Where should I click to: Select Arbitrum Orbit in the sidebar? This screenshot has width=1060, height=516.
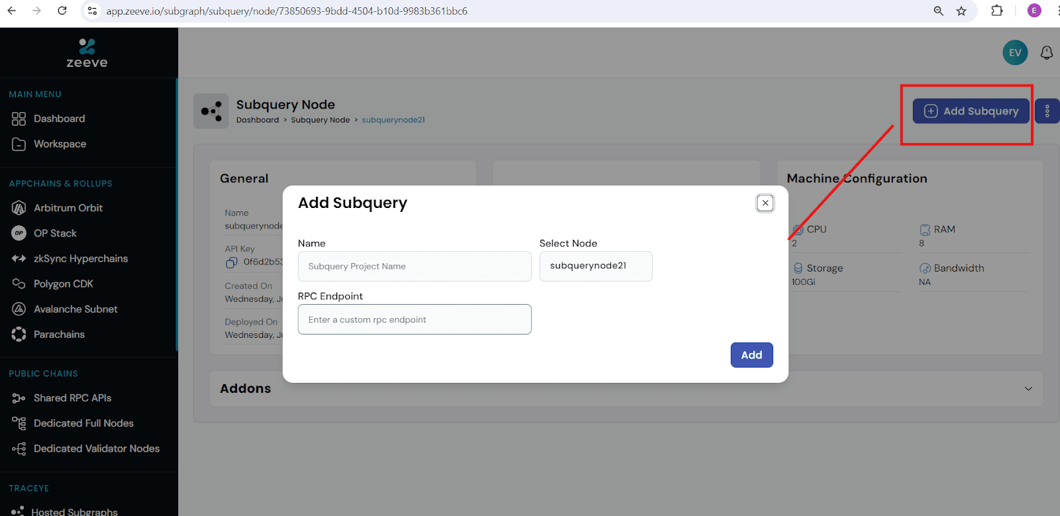coord(68,208)
